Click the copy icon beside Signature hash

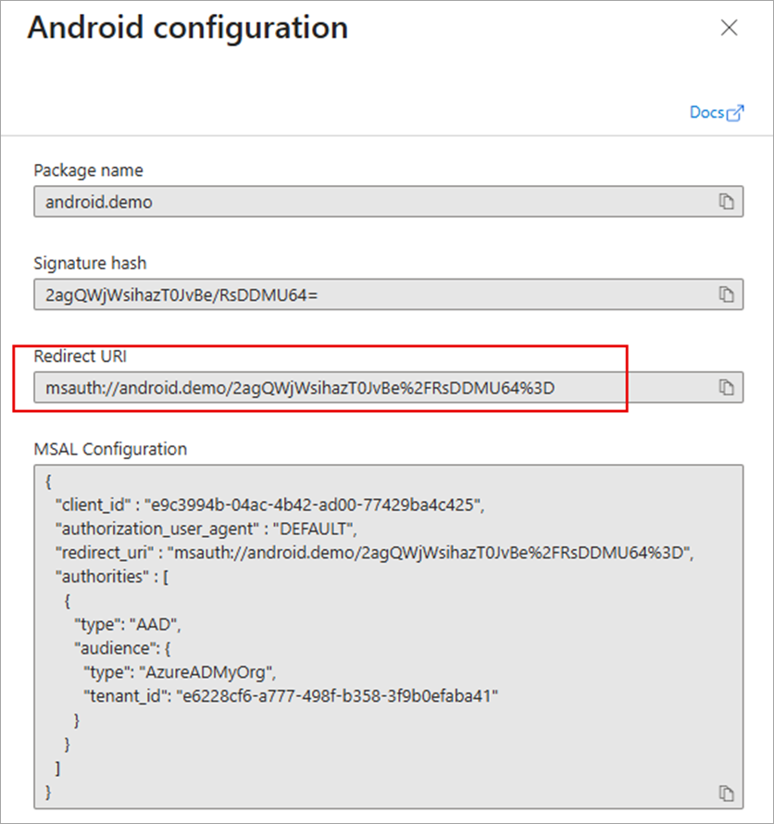[728, 293]
